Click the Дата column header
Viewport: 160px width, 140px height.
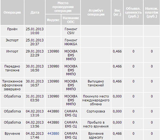pos(35,12)
